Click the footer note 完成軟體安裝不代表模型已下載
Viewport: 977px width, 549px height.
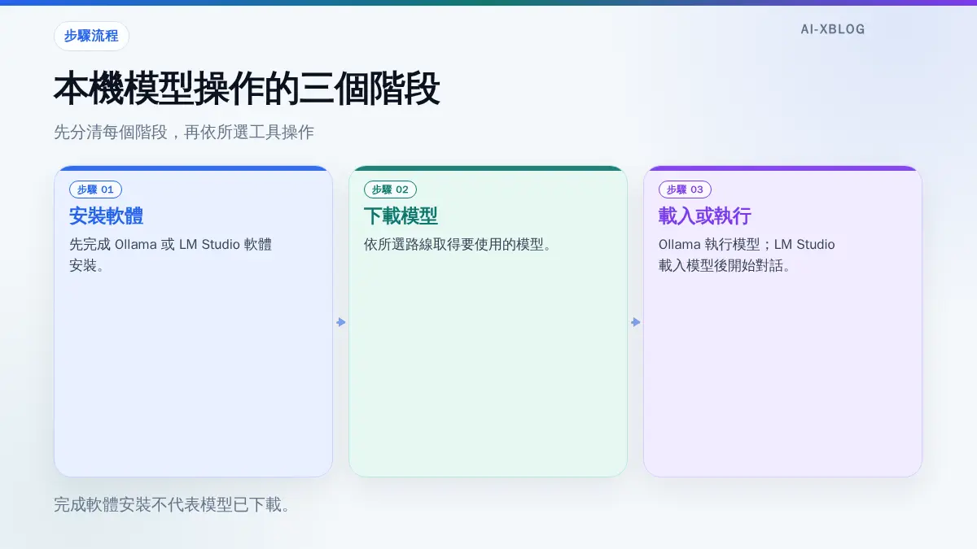(x=173, y=504)
